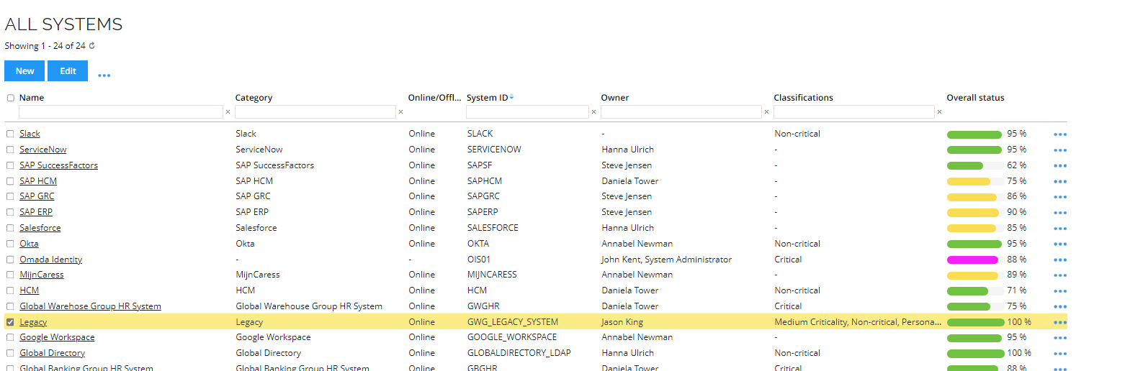
Task: Check the Google Workspace row checkbox
Action: point(10,337)
